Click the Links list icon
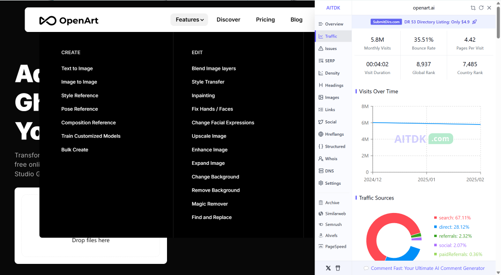Image resolution: width=501 pixels, height=275 pixels. click(x=321, y=109)
